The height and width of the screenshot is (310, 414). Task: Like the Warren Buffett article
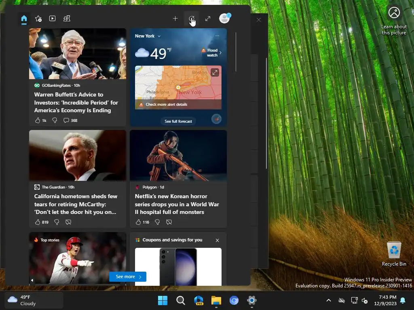point(40,120)
